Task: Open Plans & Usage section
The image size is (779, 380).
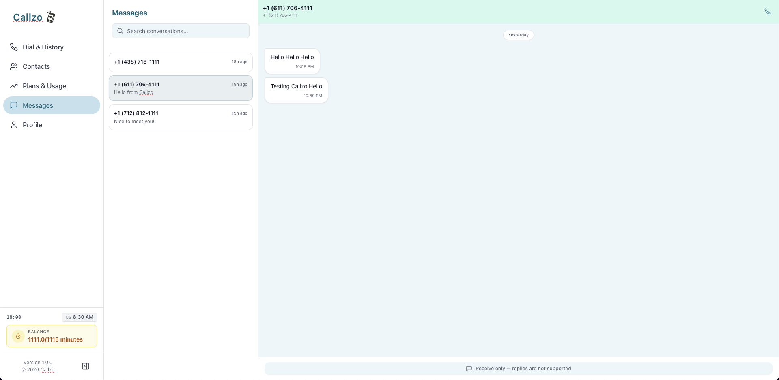Action: pos(52,86)
